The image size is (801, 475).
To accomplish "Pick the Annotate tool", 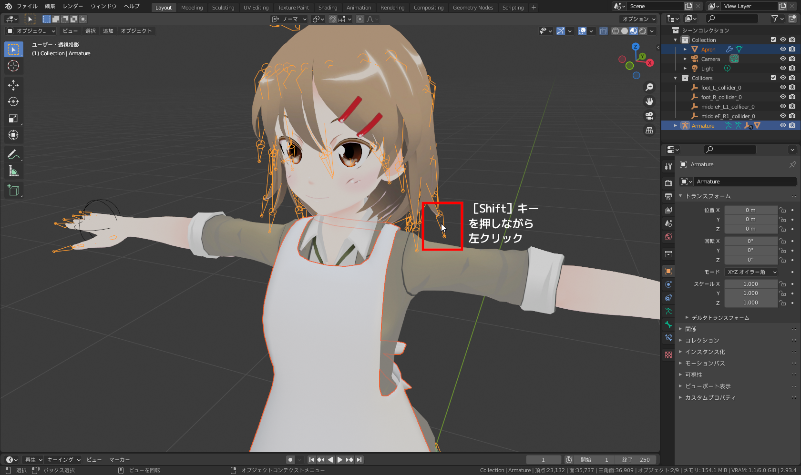I will [13, 154].
